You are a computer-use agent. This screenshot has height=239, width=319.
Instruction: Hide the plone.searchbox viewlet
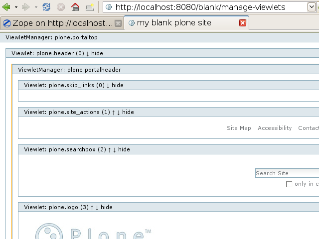[124, 149]
